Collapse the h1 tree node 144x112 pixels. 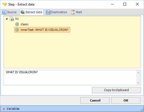click(7, 19)
